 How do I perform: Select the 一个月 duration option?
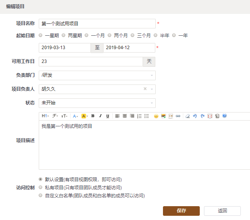pos(86,35)
